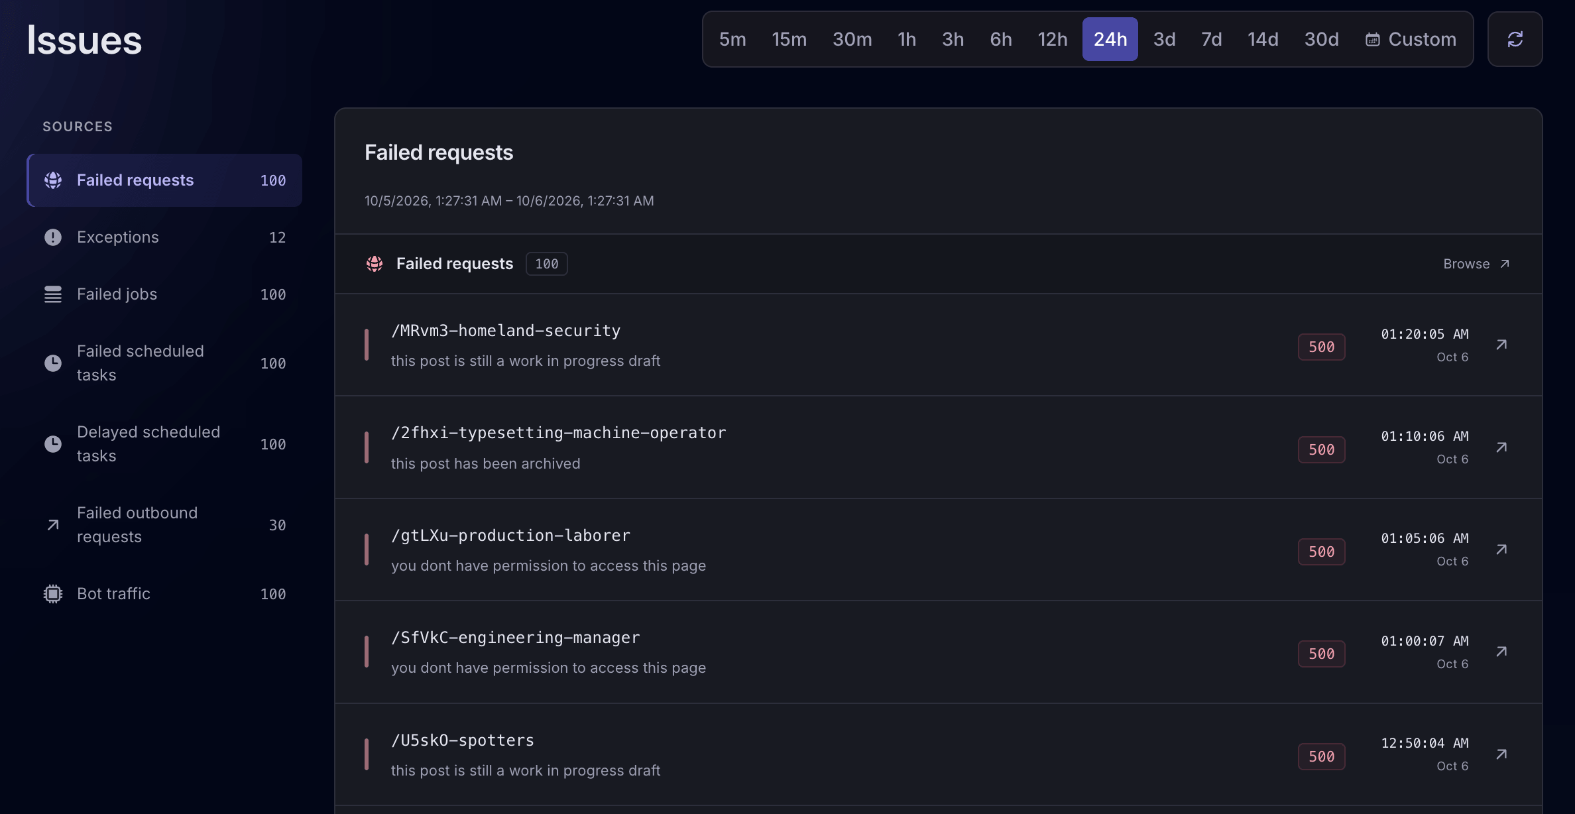This screenshot has width=1575, height=814.
Task: Select the 3d time range
Action: click(x=1164, y=39)
